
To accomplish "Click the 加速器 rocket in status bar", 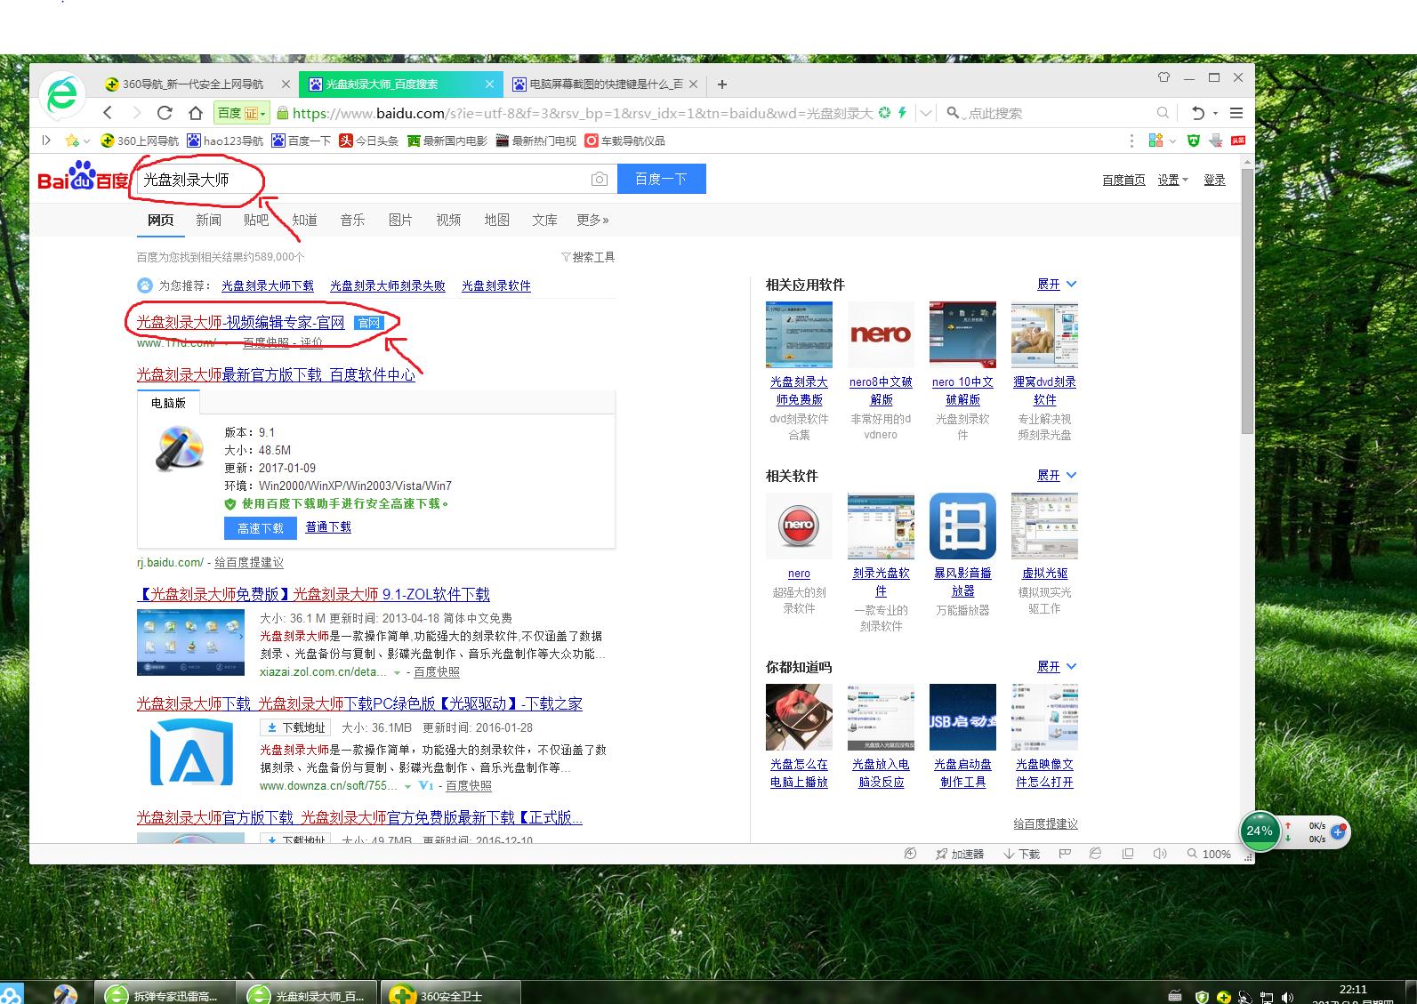I will pyautogui.click(x=960, y=854).
